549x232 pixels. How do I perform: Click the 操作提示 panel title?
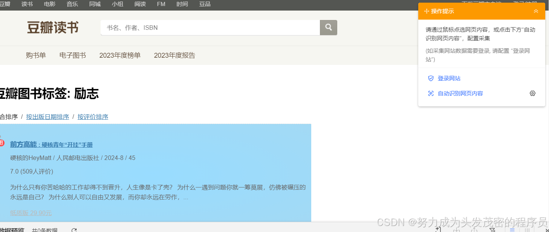442,11
